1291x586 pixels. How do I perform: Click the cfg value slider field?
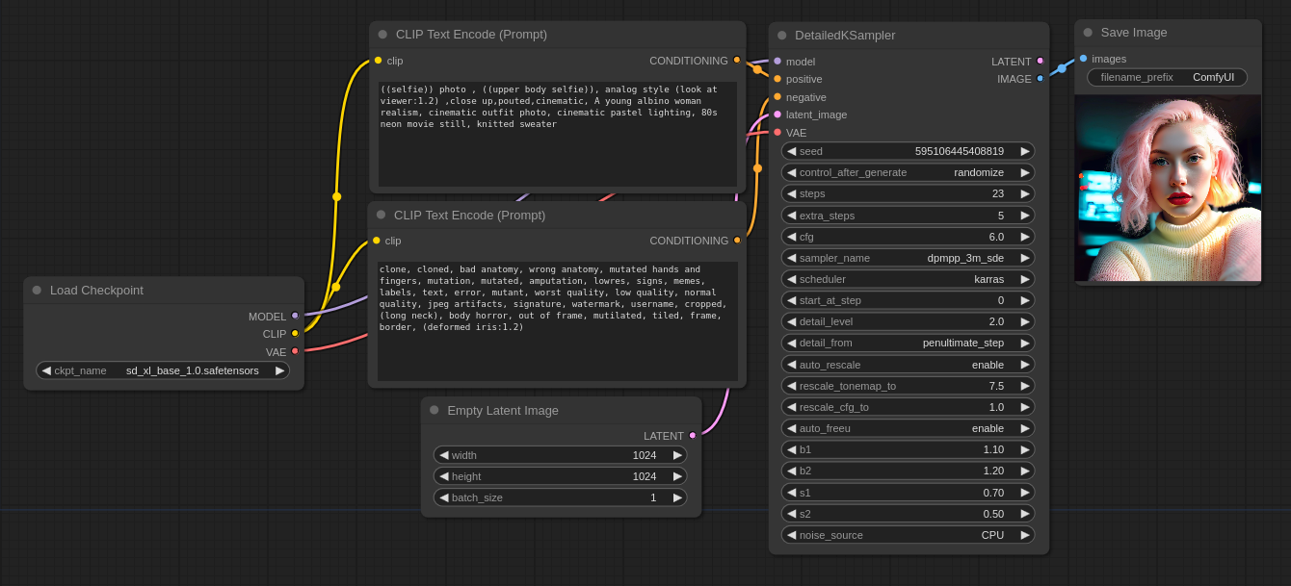(908, 237)
